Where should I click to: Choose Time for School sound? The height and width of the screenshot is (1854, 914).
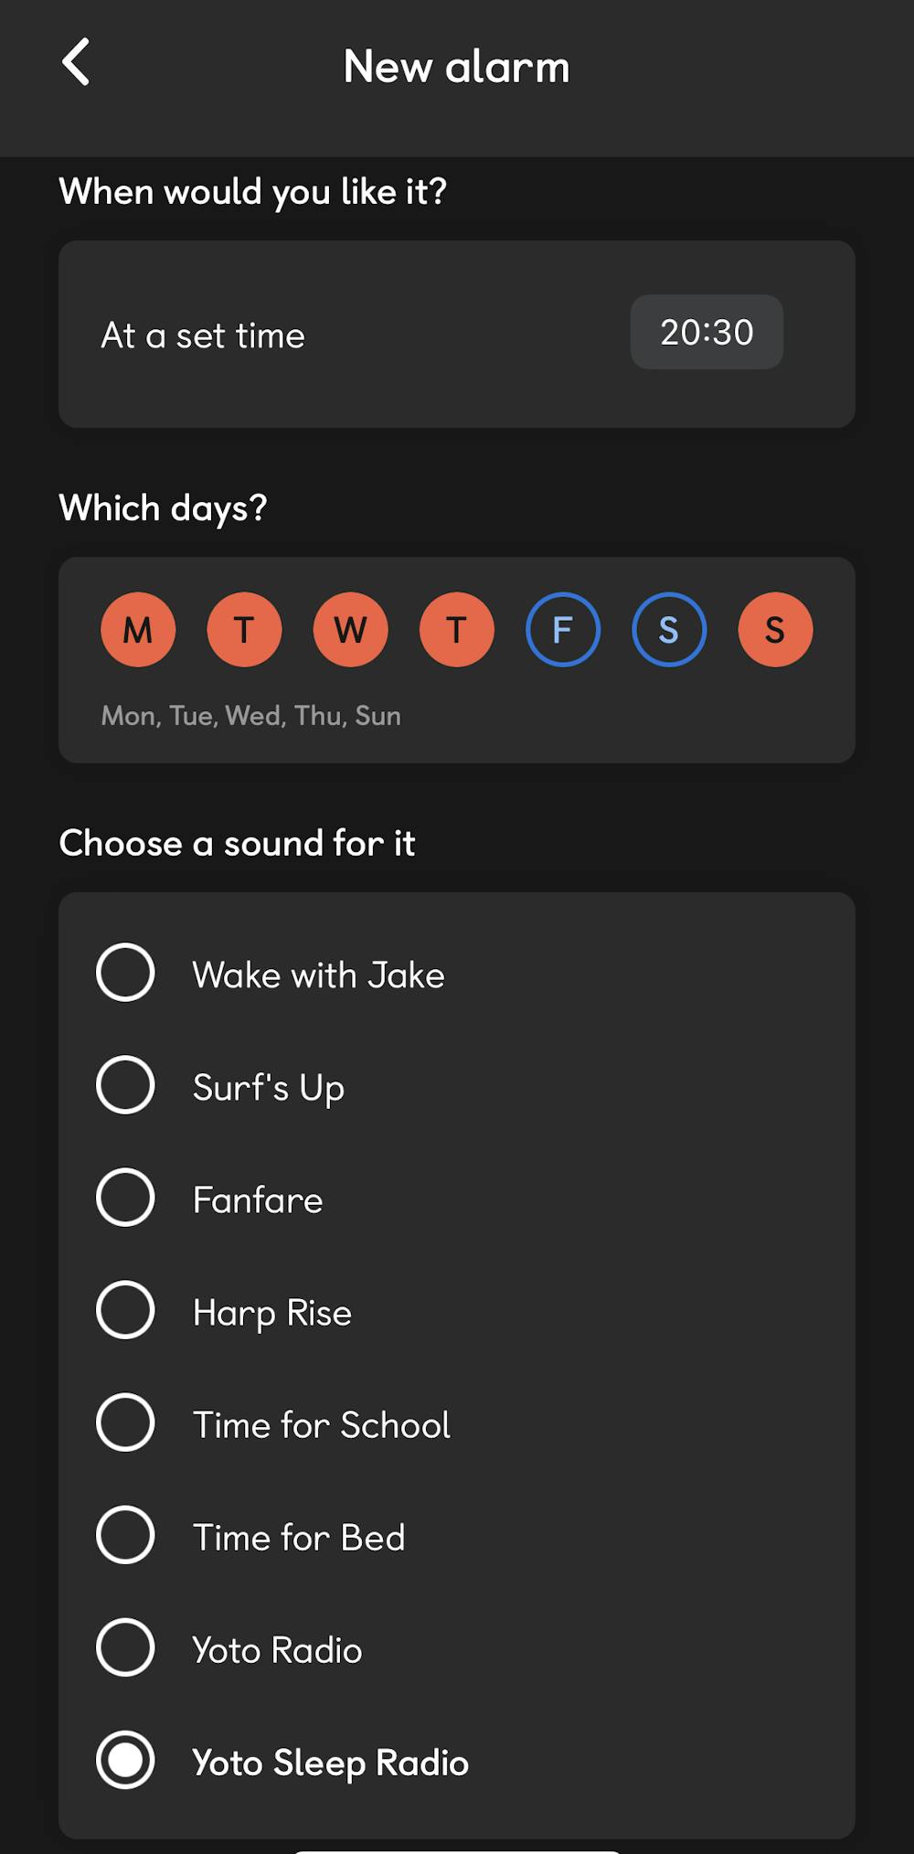[125, 1422]
